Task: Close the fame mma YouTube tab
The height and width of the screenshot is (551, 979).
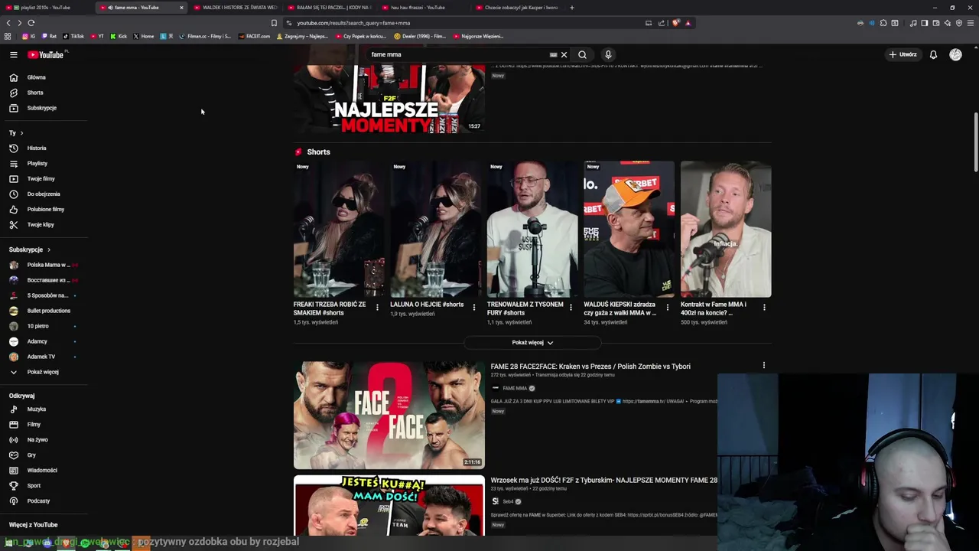Action: 181,8
